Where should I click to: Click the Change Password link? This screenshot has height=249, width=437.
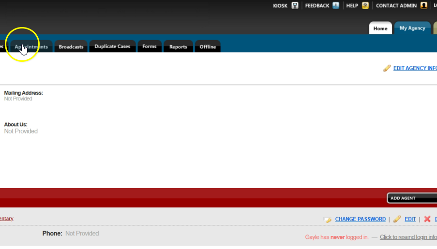360,219
